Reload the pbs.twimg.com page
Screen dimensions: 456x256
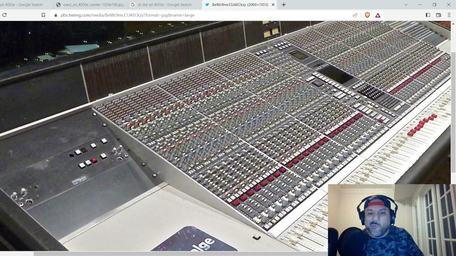4,15
